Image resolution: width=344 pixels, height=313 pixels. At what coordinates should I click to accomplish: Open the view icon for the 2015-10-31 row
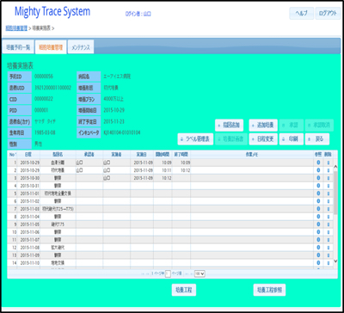coord(318,186)
